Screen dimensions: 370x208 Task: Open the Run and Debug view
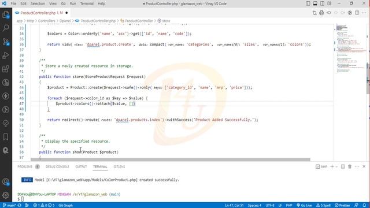click(x=6, y=55)
